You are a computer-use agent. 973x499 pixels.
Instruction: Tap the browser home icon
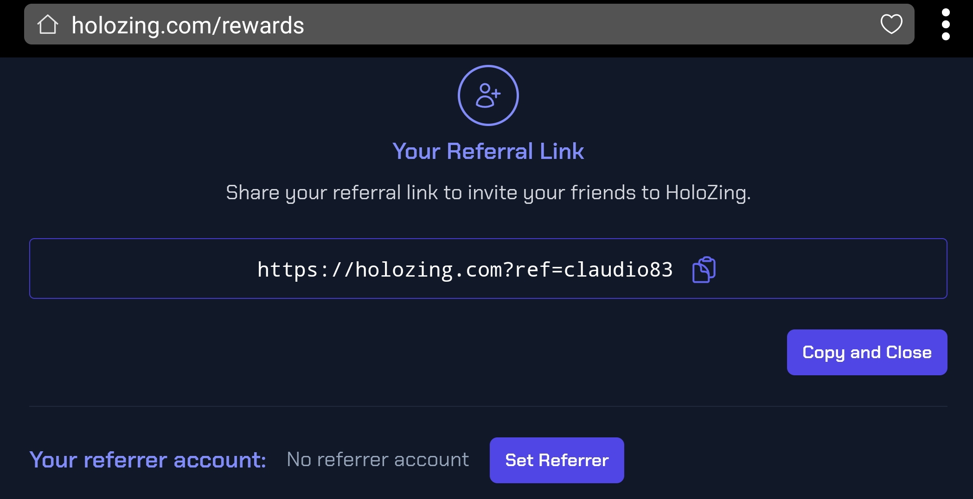pos(48,25)
